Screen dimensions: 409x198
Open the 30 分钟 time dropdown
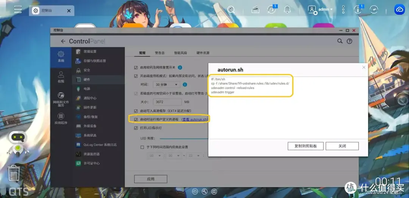(167, 85)
